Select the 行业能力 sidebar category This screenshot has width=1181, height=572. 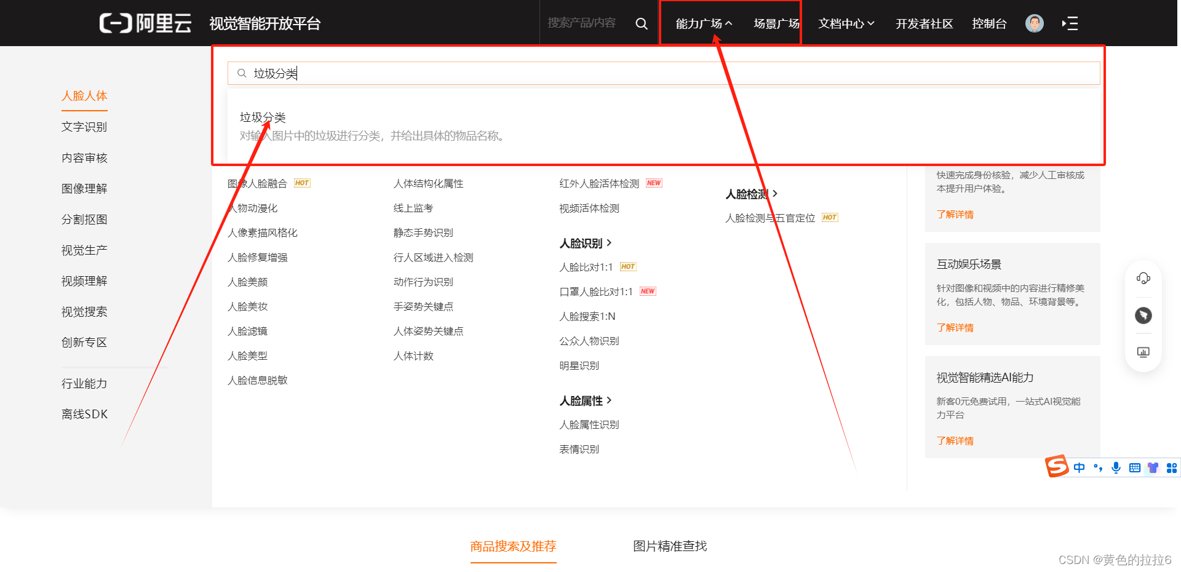click(x=84, y=384)
